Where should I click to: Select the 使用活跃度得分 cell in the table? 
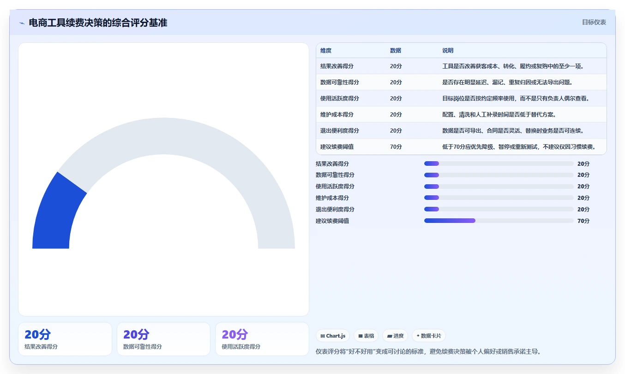click(x=340, y=99)
